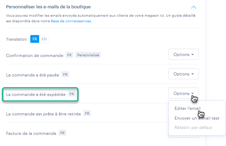226x146 pixels.
Task: Switch translation to FR
Action: pyautogui.click(x=35, y=39)
